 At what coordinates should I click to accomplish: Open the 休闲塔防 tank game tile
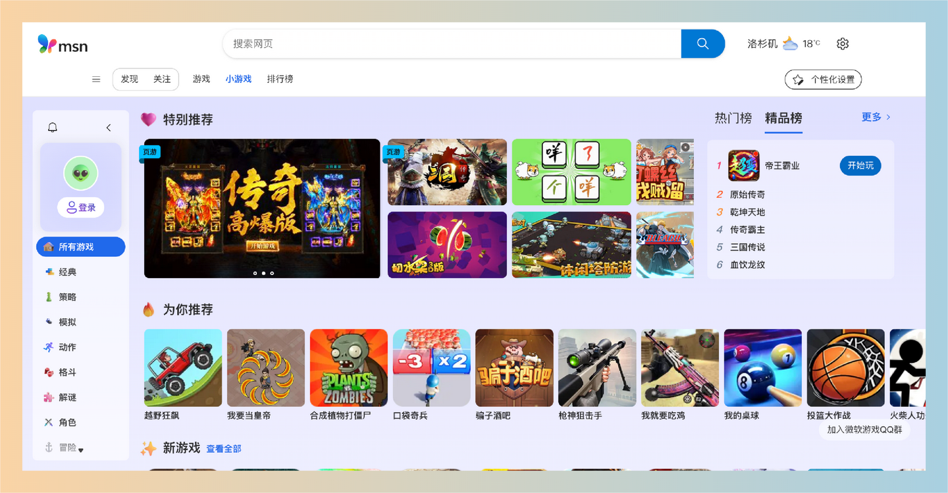[x=571, y=245]
